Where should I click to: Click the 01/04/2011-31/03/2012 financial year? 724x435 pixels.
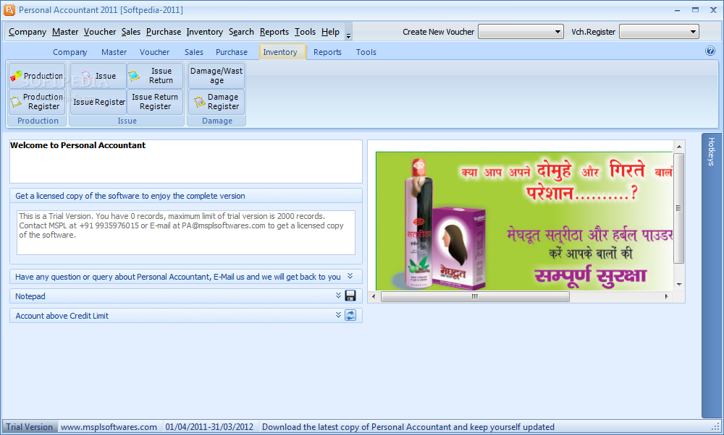click(209, 427)
